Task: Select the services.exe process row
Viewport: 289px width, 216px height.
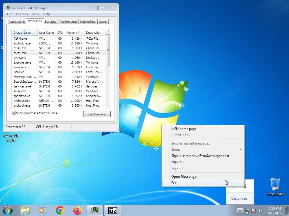Action: click(59, 86)
